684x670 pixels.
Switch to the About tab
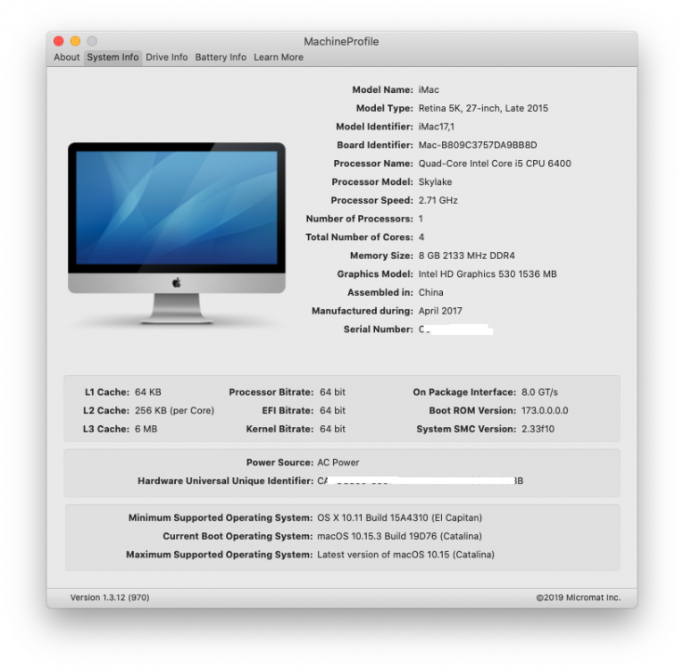click(x=67, y=57)
